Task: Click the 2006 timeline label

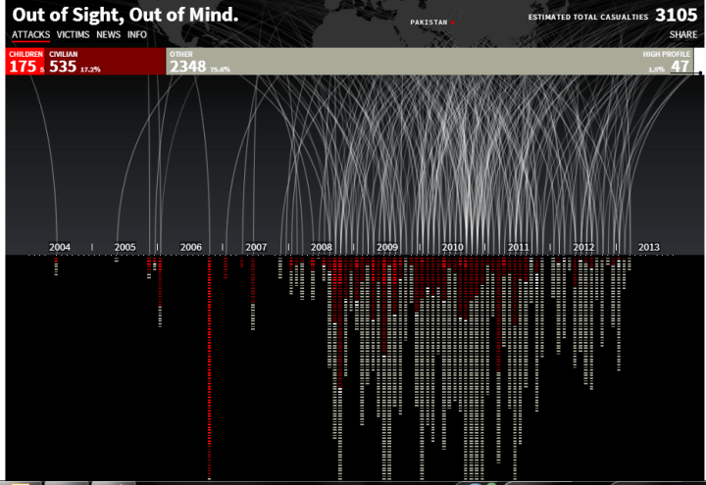Action: (191, 247)
